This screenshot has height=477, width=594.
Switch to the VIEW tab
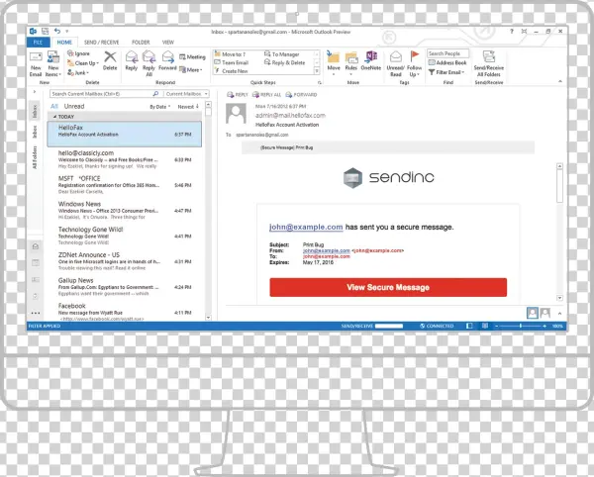click(x=168, y=42)
